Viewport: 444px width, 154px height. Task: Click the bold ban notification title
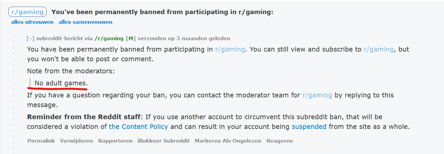pyautogui.click(x=163, y=12)
